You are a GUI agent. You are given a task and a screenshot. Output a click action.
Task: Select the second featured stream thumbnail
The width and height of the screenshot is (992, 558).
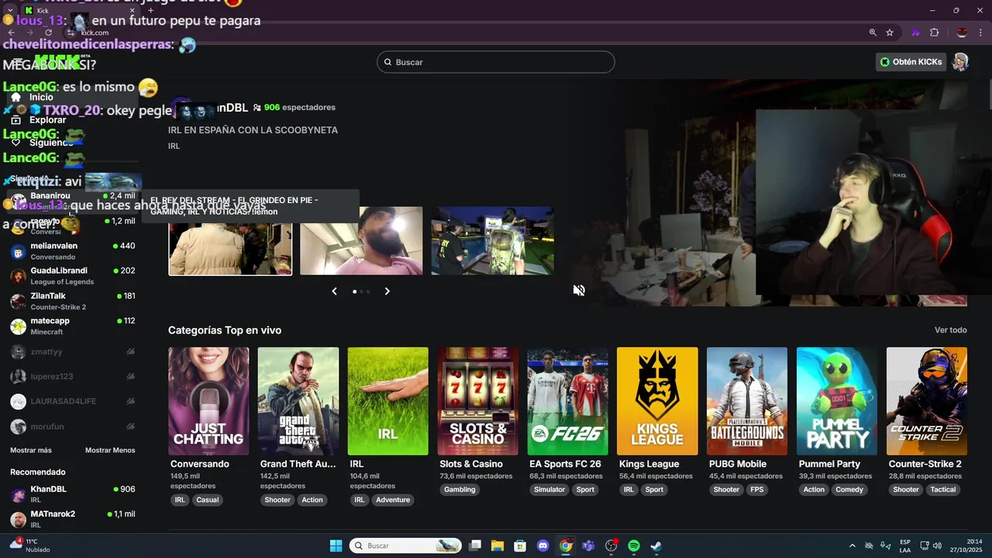[x=361, y=240]
